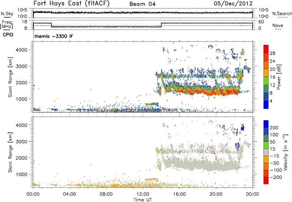Image resolution: width=292 pixels, height=202 pixels.
Task: Click the '16:00' time axis tick label
Action: (179, 194)
